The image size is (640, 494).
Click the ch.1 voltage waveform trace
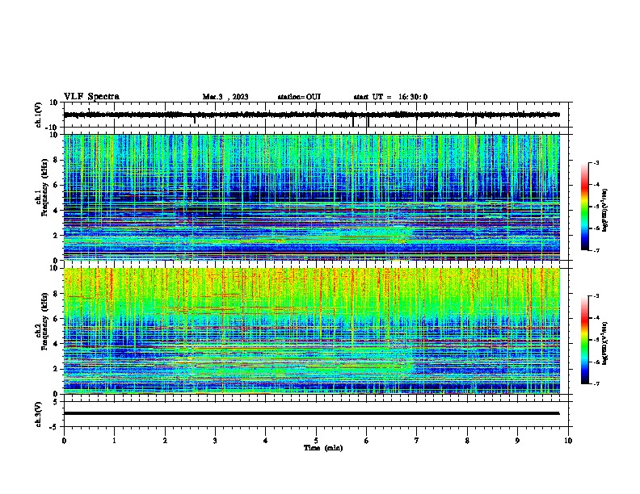[311, 115]
